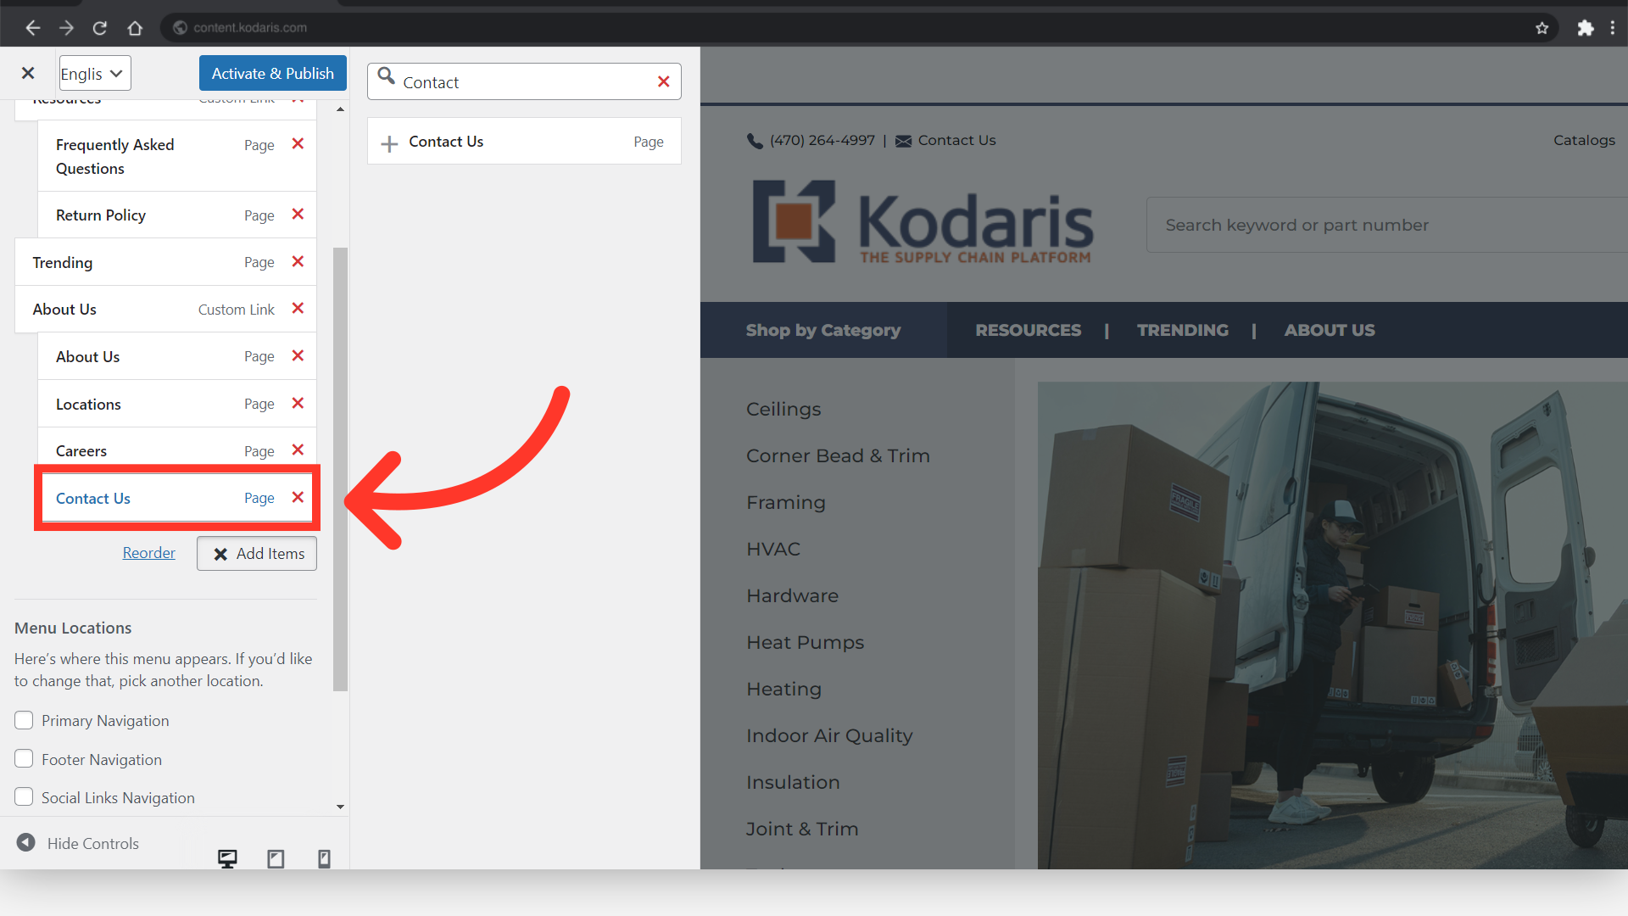1628x916 pixels.
Task: Open the Trending menu in the site preview
Action: coord(1182,330)
